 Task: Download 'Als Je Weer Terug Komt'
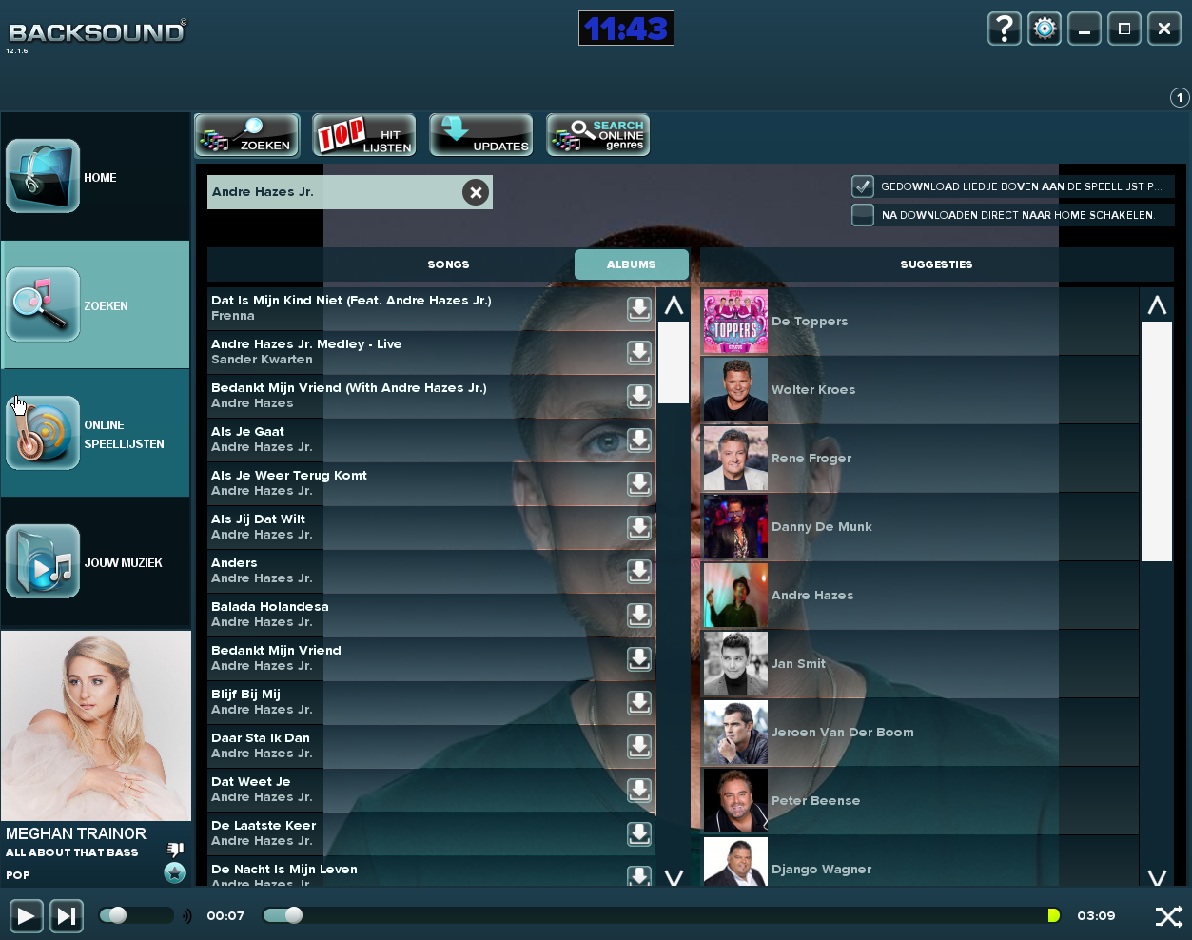(639, 483)
